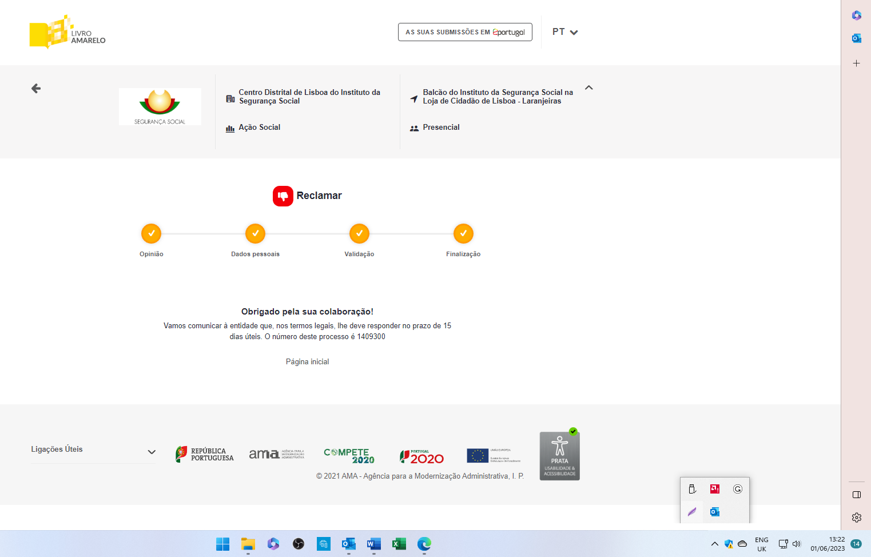
Task: Click the Outlook icon in tray popup
Action: coord(715,512)
